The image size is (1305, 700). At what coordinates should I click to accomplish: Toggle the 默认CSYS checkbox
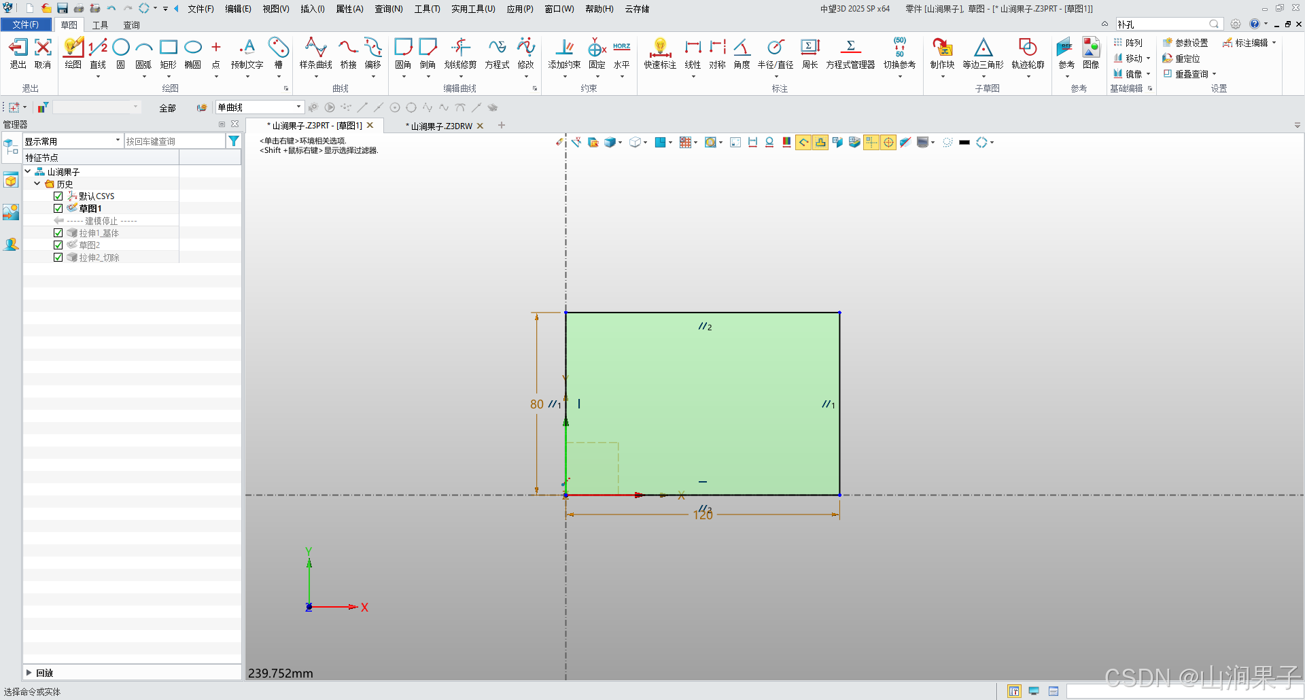58,196
